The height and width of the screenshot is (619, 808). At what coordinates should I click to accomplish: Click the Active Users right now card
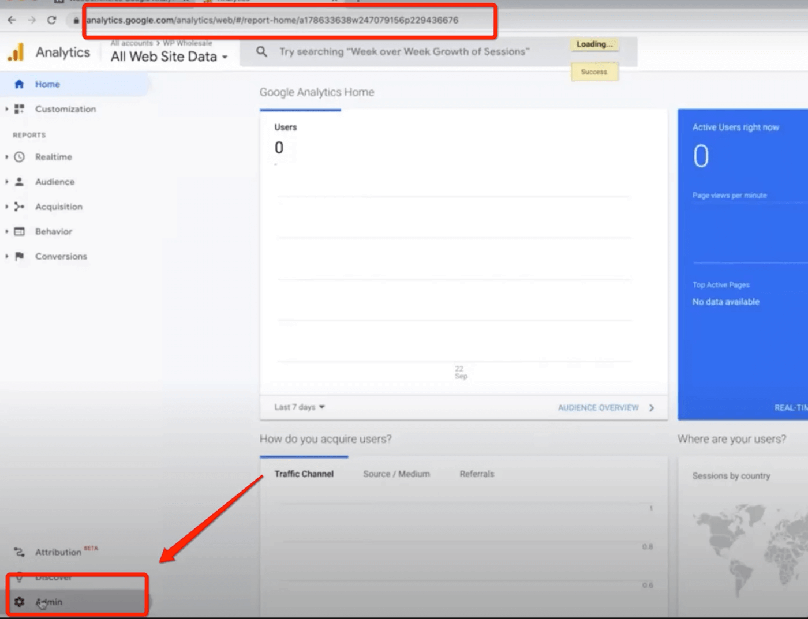743,264
